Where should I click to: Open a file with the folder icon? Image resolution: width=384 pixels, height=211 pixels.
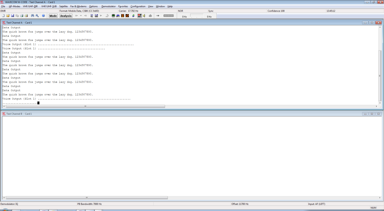click(x=8, y=16)
